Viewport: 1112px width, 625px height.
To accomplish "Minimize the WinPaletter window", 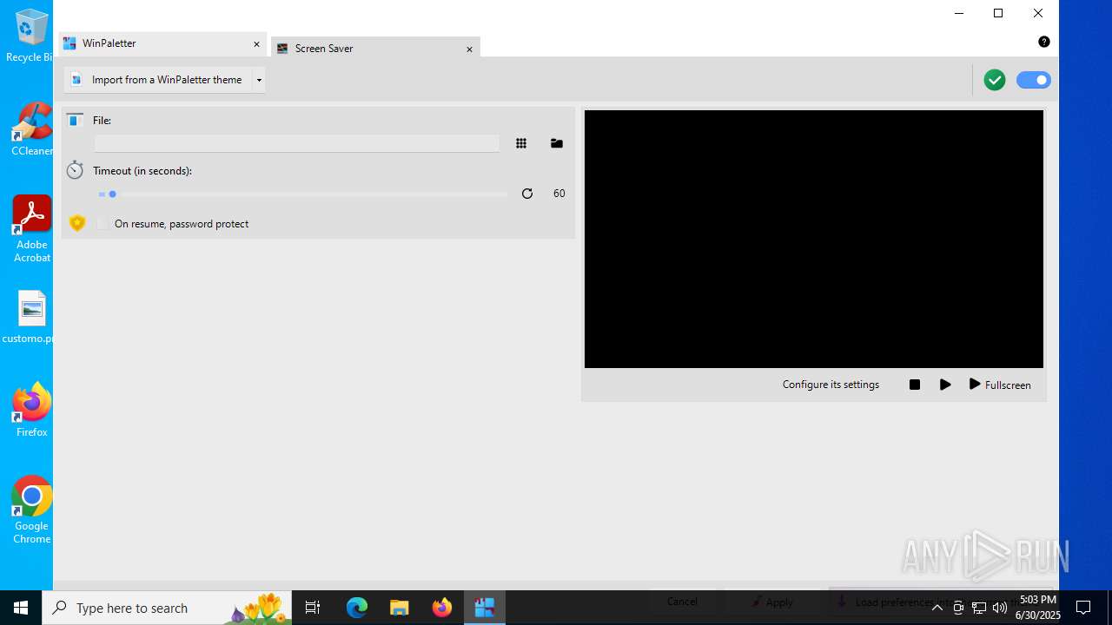I will point(959,13).
